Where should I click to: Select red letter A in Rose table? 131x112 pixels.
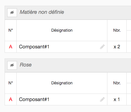[x=11, y=99]
